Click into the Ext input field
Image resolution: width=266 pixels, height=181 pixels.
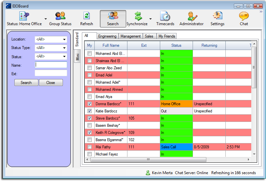(x=51, y=73)
